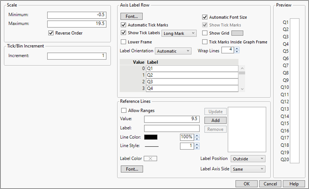
Task: Click the Add reference line button
Action: (x=215, y=120)
